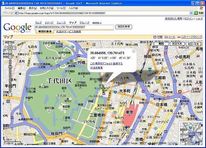Click the center recenter map button
Viewport: 206px width, 148px height.
click(10, 48)
